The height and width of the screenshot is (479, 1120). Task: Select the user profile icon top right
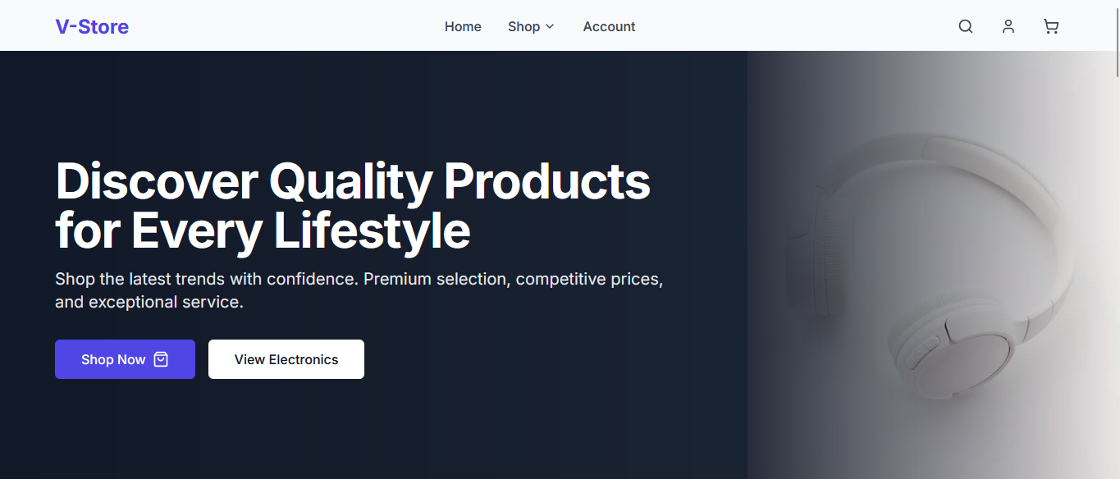tap(1008, 25)
